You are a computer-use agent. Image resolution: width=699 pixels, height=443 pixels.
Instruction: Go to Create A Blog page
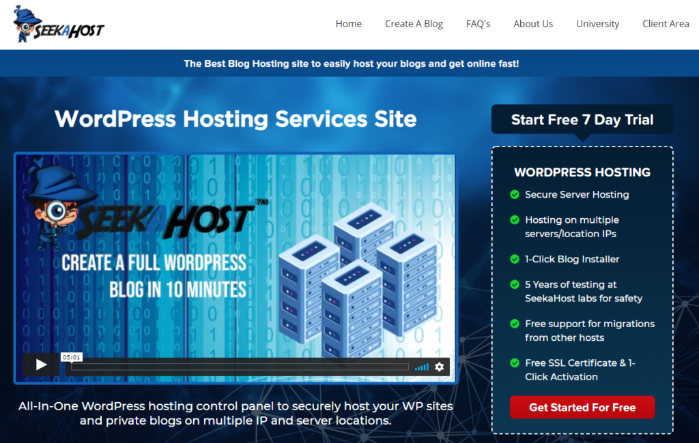[414, 24]
